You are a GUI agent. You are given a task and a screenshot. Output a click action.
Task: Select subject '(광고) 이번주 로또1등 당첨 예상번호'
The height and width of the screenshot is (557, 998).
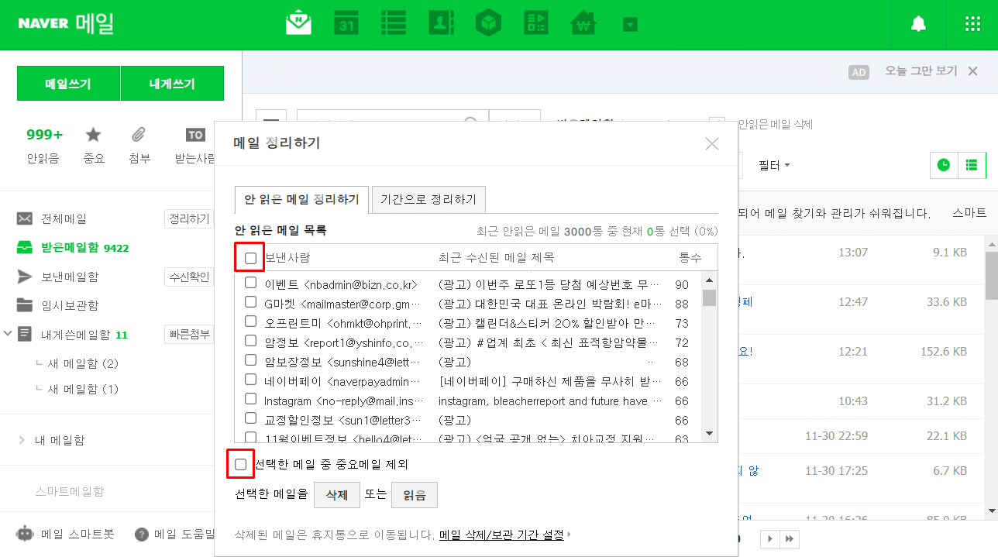click(549, 284)
